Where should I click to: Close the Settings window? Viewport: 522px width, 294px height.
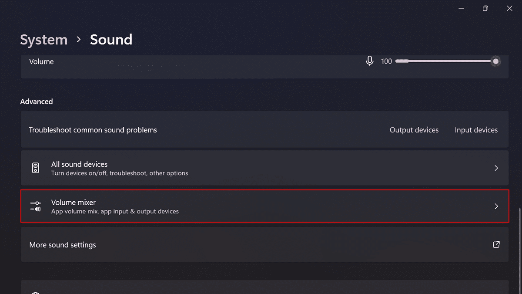(x=509, y=8)
